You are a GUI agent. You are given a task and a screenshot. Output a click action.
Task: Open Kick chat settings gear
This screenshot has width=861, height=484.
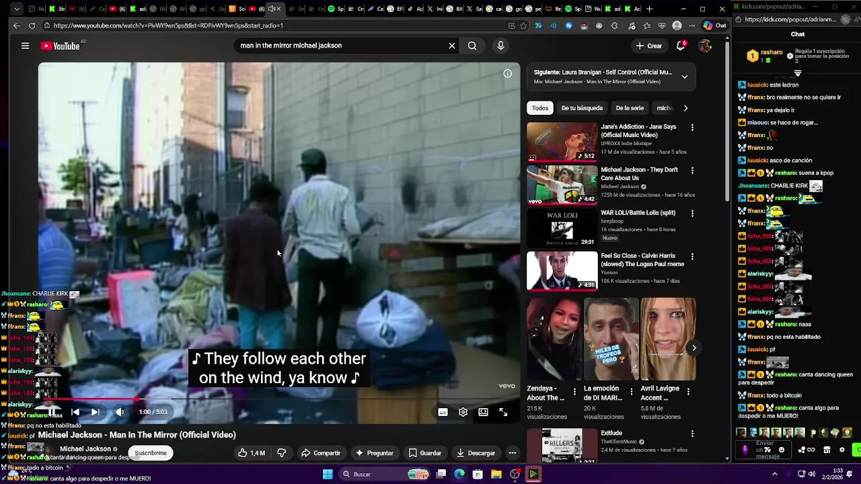pos(842,450)
